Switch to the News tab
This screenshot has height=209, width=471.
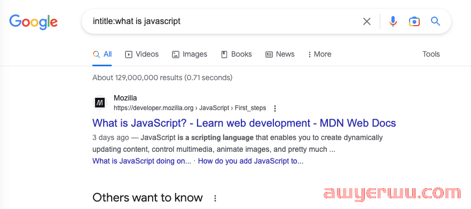click(280, 55)
